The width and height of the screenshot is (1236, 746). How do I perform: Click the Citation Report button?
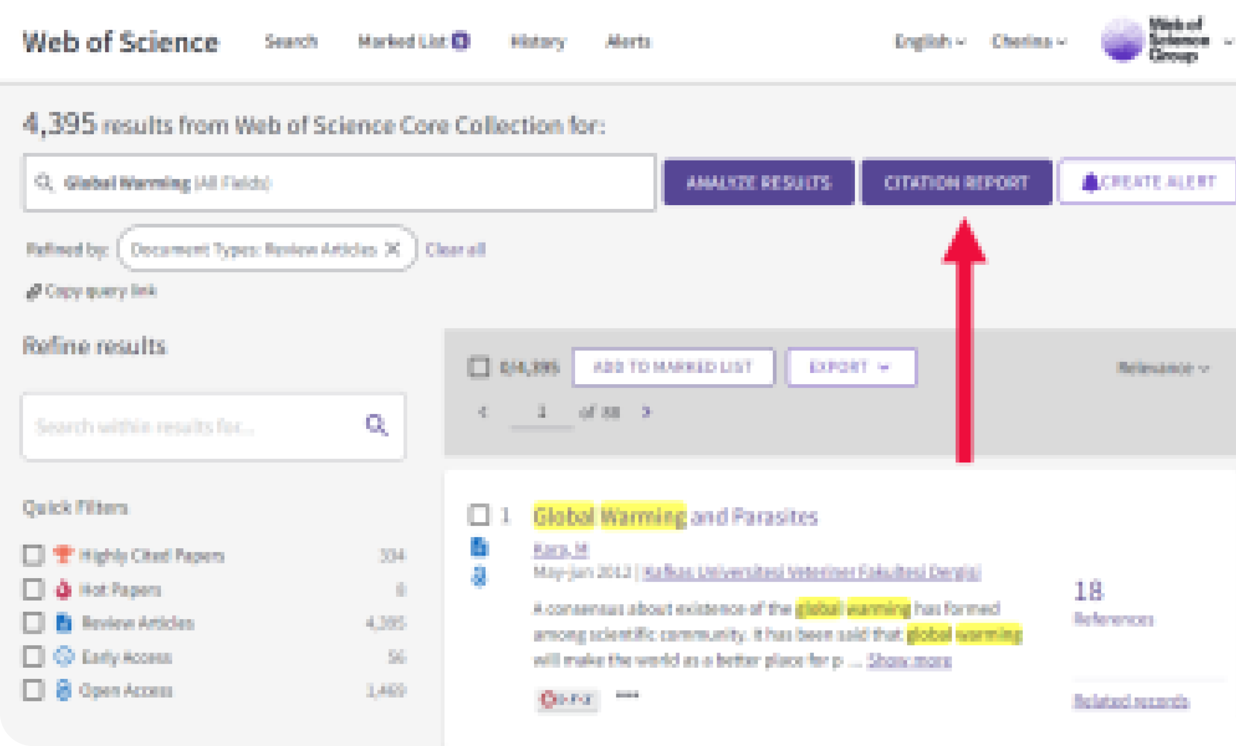[956, 182]
